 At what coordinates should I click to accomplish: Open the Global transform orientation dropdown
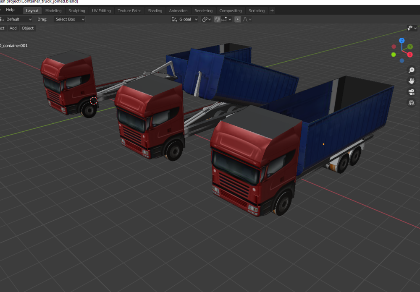tap(185, 19)
